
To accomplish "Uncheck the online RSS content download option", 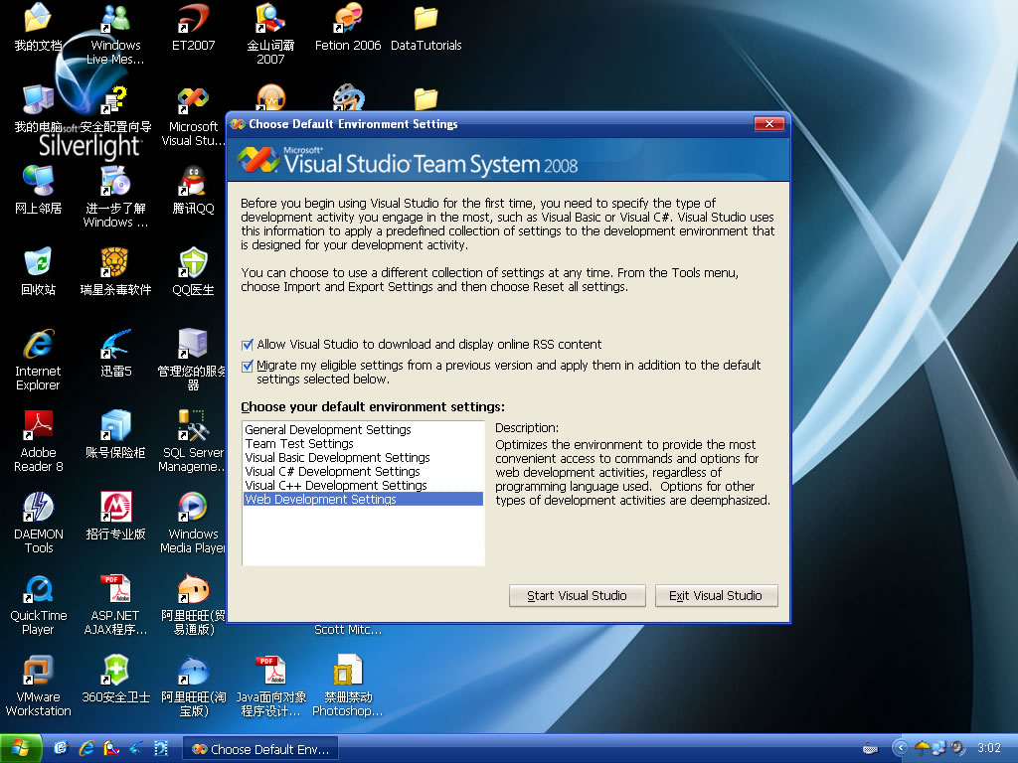I will pyautogui.click(x=248, y=345).
